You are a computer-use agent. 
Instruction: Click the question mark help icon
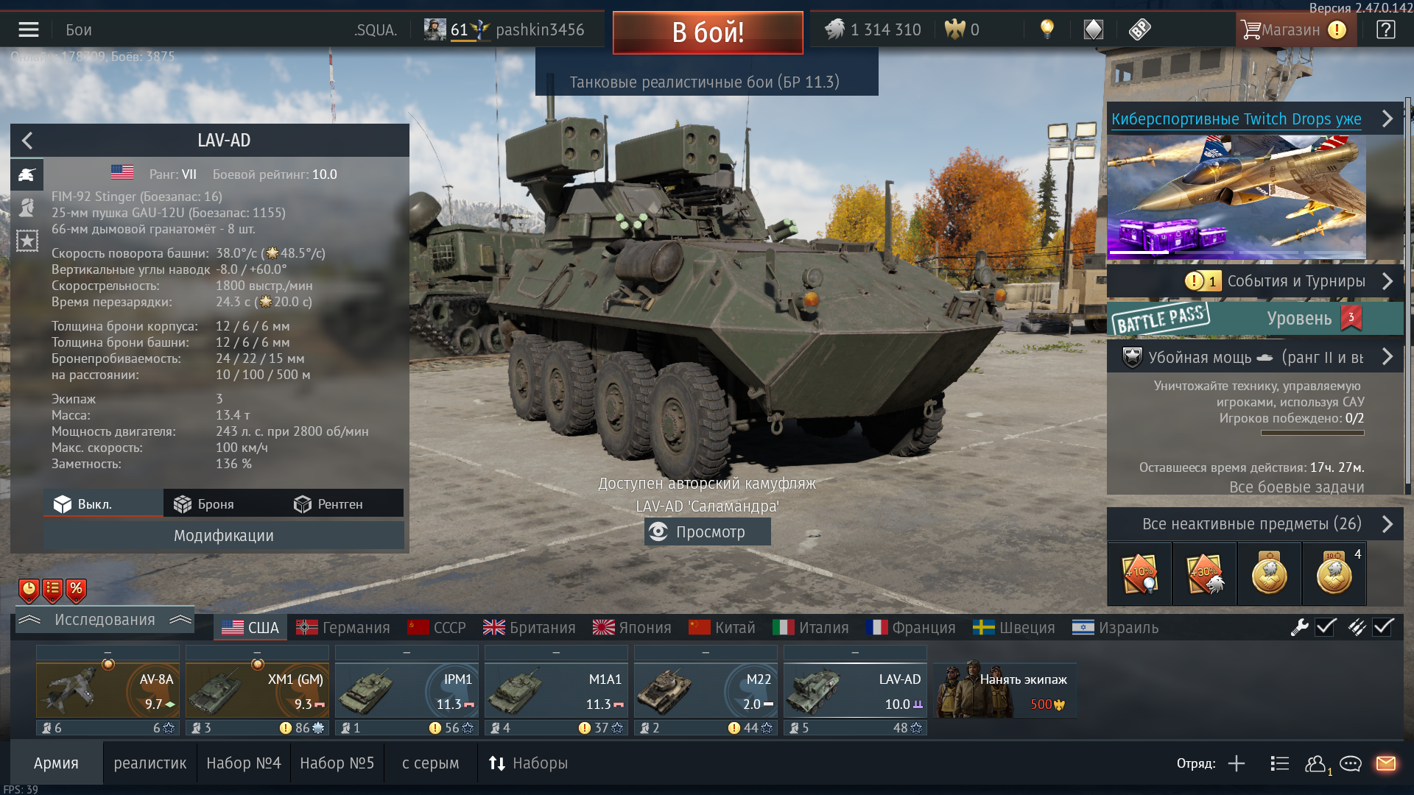pyautogui.click(x=1385, y=29)
